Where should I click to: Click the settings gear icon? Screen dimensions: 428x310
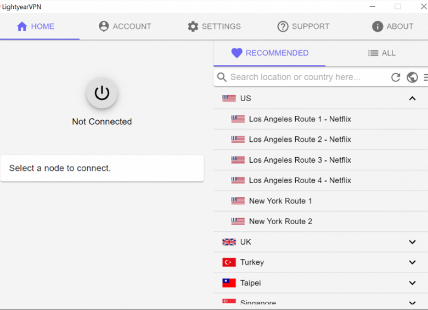193,26
